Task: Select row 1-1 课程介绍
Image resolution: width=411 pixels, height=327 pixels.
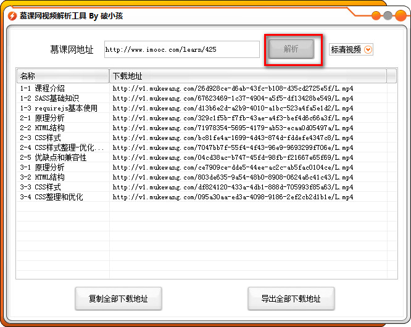Action: (x=207, y=88)
